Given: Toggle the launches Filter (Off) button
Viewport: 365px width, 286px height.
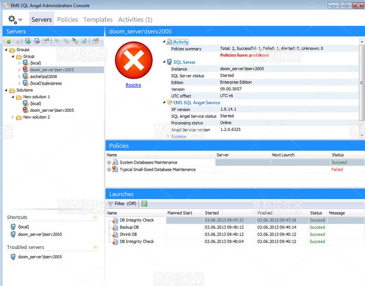Looking at the screenshot, I should point(123,203).
